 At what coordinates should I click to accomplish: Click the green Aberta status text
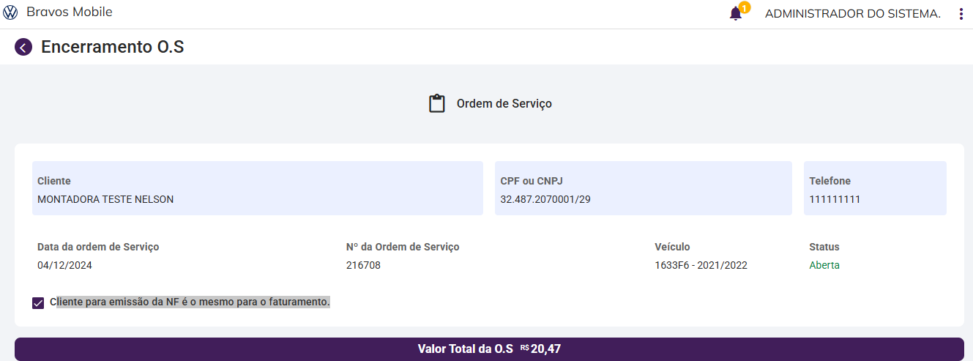824,265
